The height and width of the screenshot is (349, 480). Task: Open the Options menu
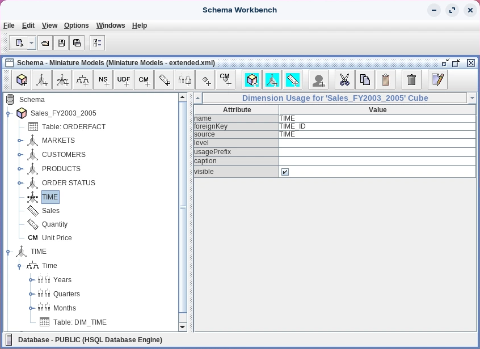tap(76, 25)
